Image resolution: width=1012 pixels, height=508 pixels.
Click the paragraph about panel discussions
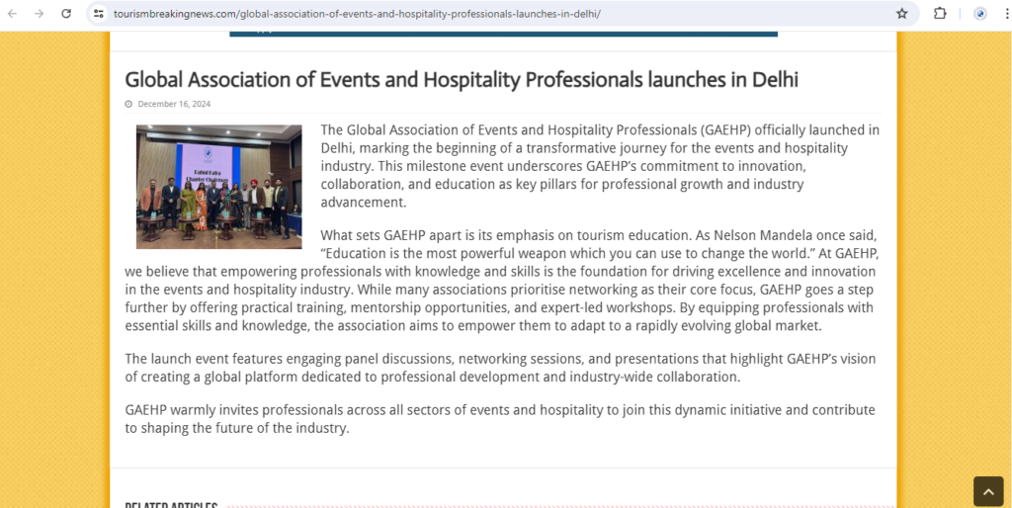tap(500, 368)
